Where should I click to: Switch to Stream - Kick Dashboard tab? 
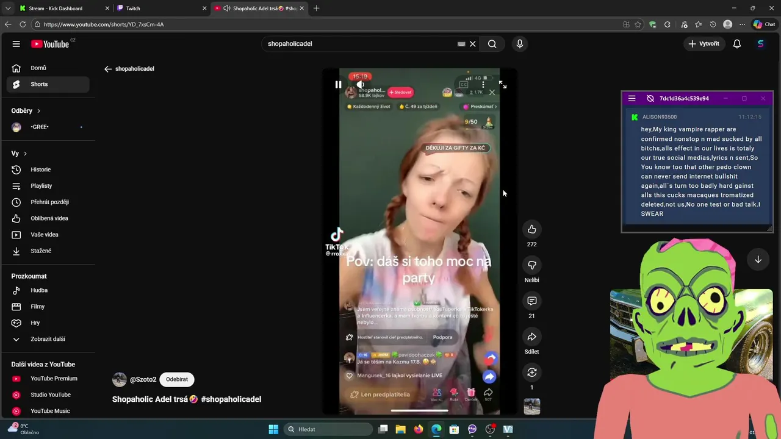click(x=63, y=8)
